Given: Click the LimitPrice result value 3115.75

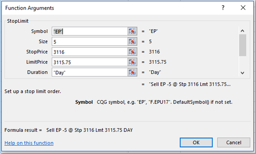Looking at the screenshot, I should [x=158, y=62].
